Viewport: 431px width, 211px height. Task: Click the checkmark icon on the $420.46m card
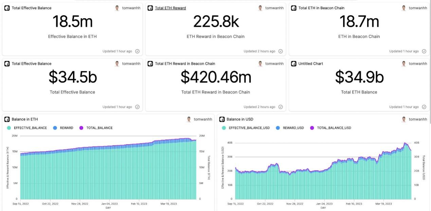click(281, 107)
